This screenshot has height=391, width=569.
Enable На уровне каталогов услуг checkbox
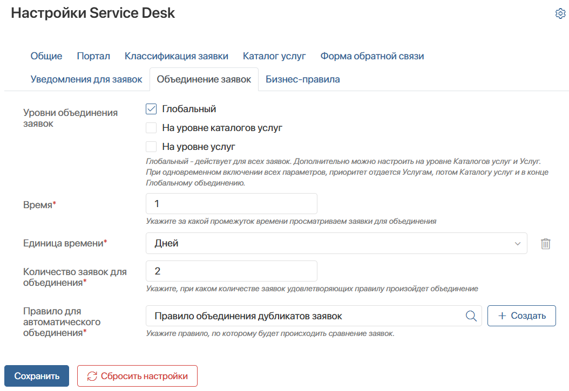click(151, 128)
